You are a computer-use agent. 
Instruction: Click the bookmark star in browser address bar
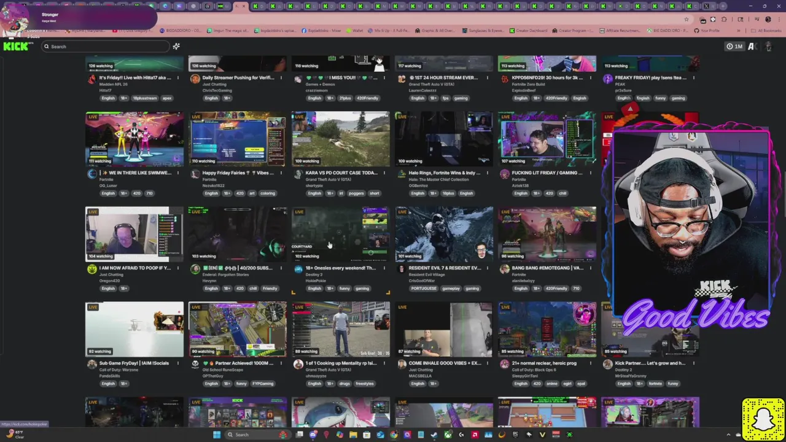coord(687,19)
